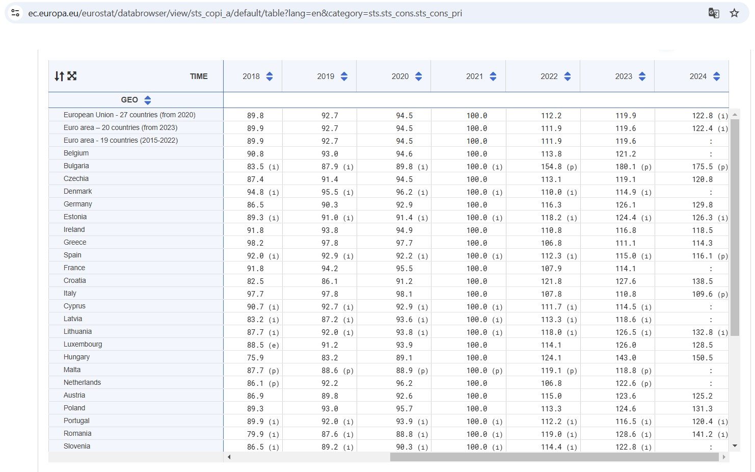Viewport: 755px width, 472px height.
Task: Click Italy's 2024 value 109.6 (p)
Action: pos(710,294)
